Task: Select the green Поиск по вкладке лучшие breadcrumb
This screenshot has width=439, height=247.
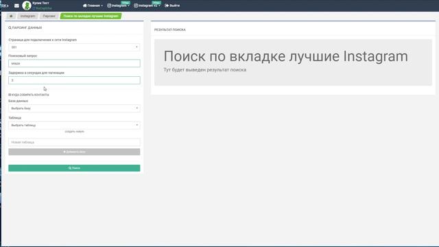Action: point(91,16)
